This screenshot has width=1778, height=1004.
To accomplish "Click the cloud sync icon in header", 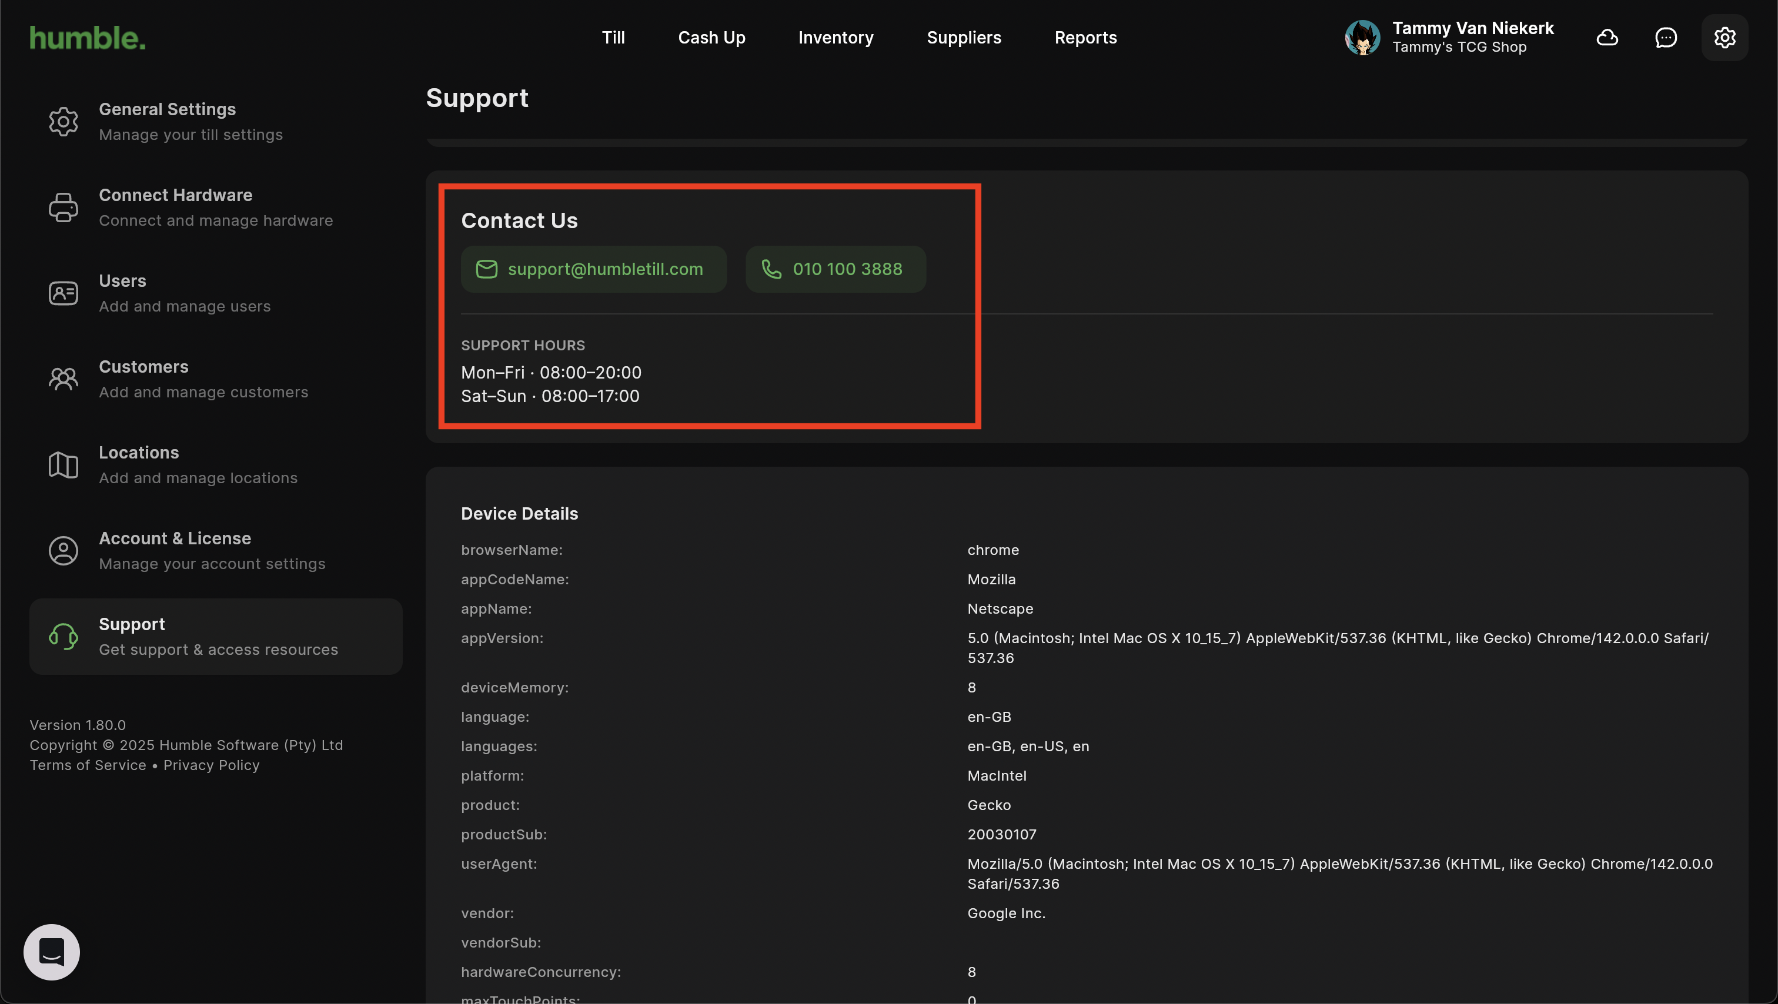I will point(1607,37).
